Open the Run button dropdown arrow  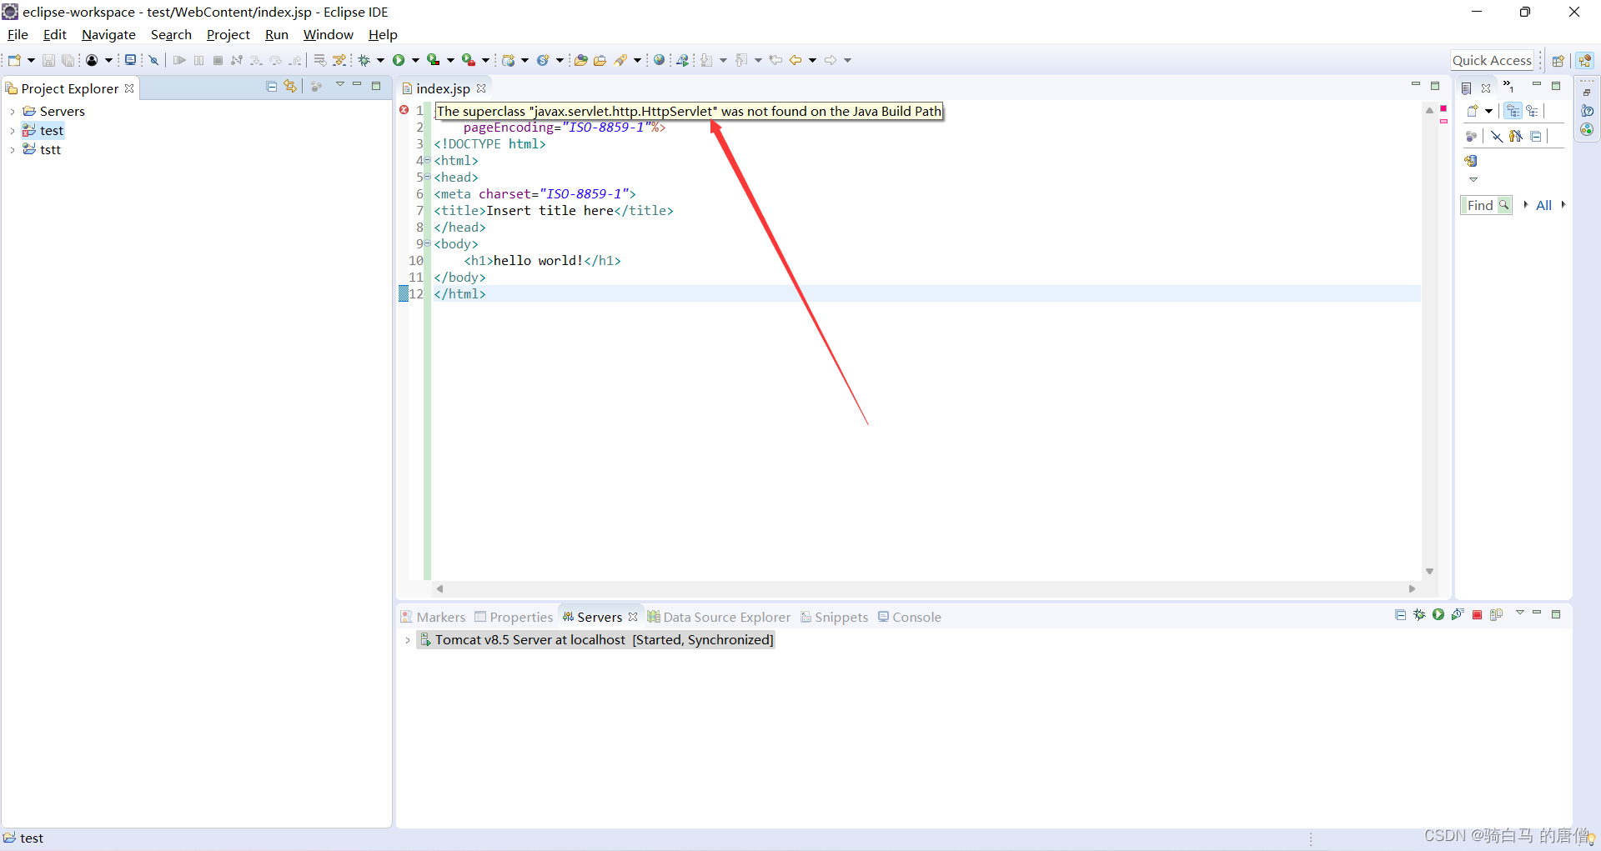click(415, 60)
